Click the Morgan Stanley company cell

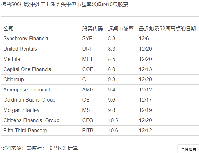pyautogui.click(x=21, y=110)
